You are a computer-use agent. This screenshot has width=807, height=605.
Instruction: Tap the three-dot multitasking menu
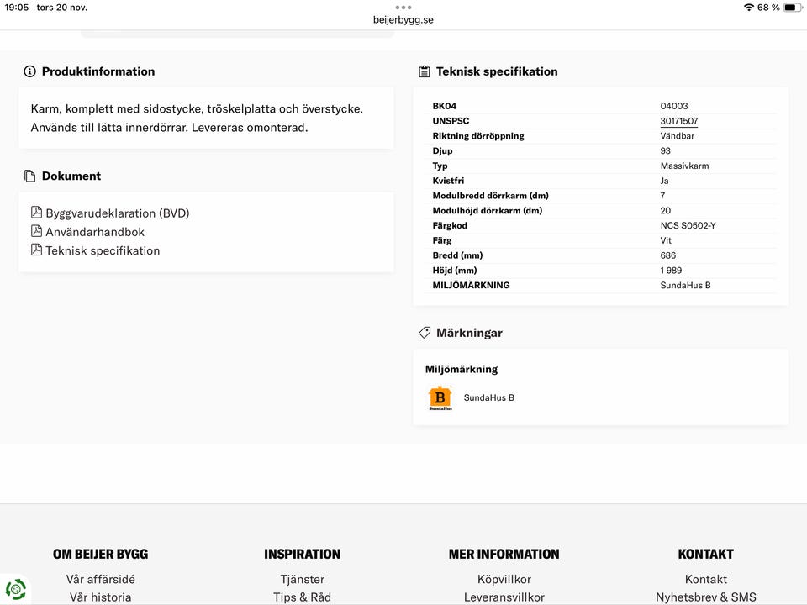pos(403,7)
